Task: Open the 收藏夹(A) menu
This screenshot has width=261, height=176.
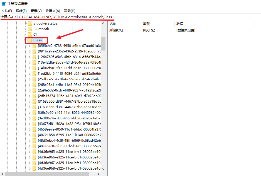Action: [x=53, y=11]
